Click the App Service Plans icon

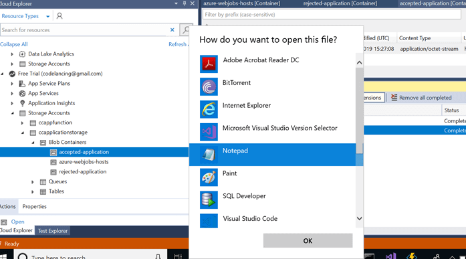[x=22, y=84]
